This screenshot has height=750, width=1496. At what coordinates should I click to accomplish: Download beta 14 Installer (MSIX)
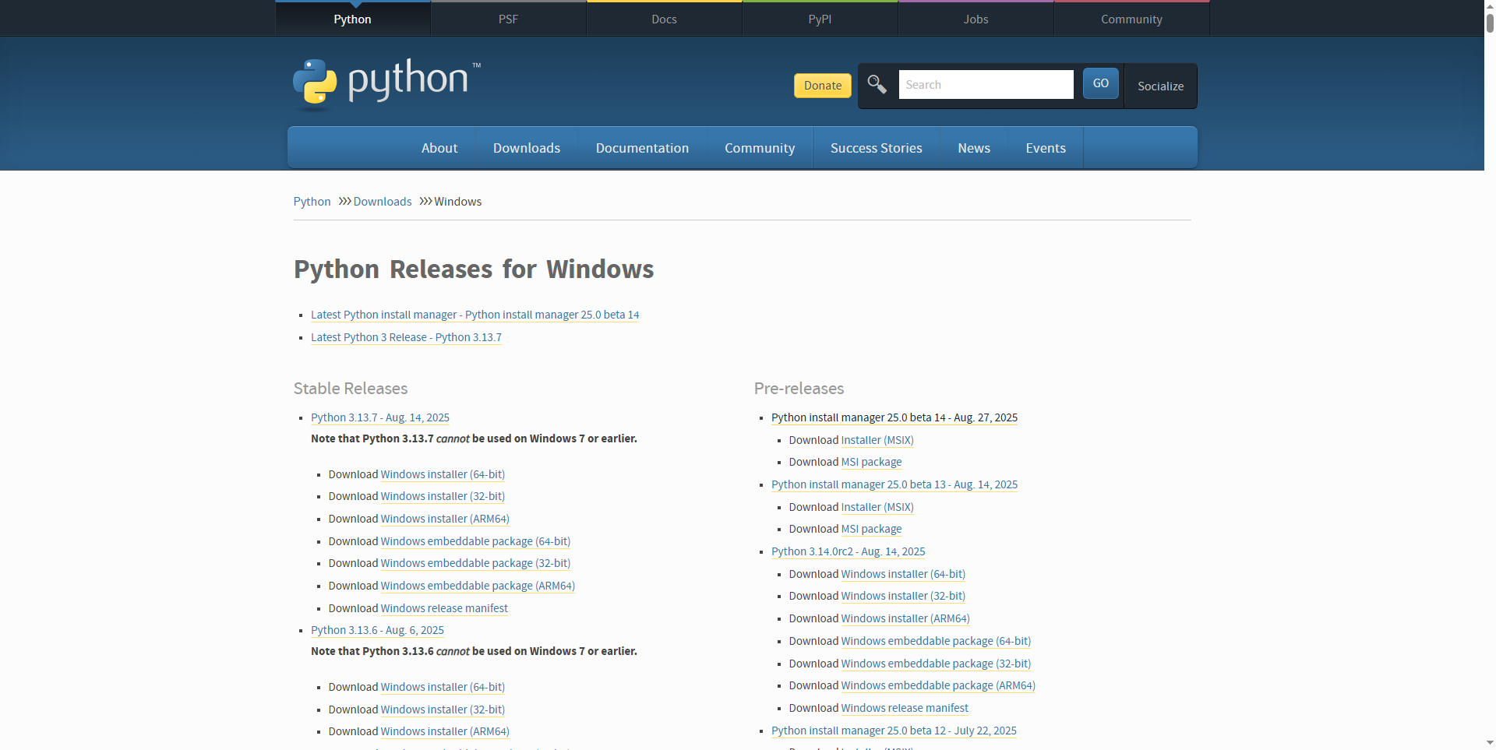point(877,440)
